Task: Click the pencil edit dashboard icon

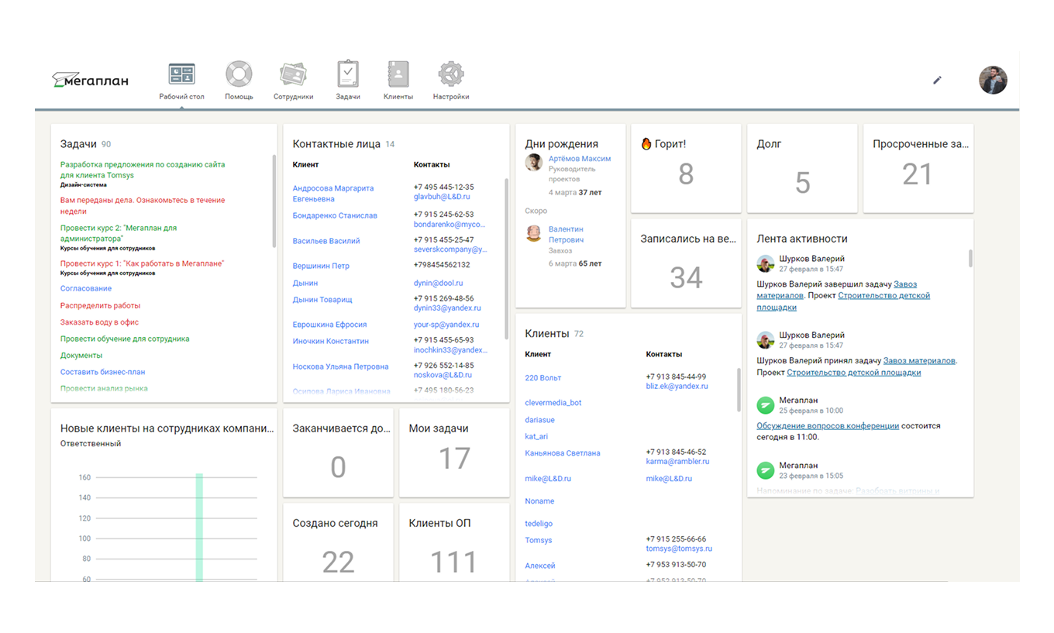Action: point(937,80)
